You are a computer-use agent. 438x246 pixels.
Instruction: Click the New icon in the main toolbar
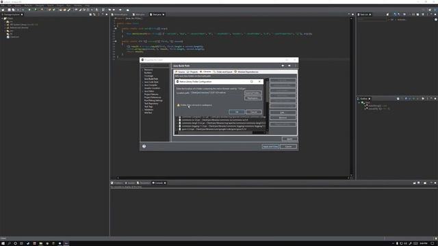point(3,10)
